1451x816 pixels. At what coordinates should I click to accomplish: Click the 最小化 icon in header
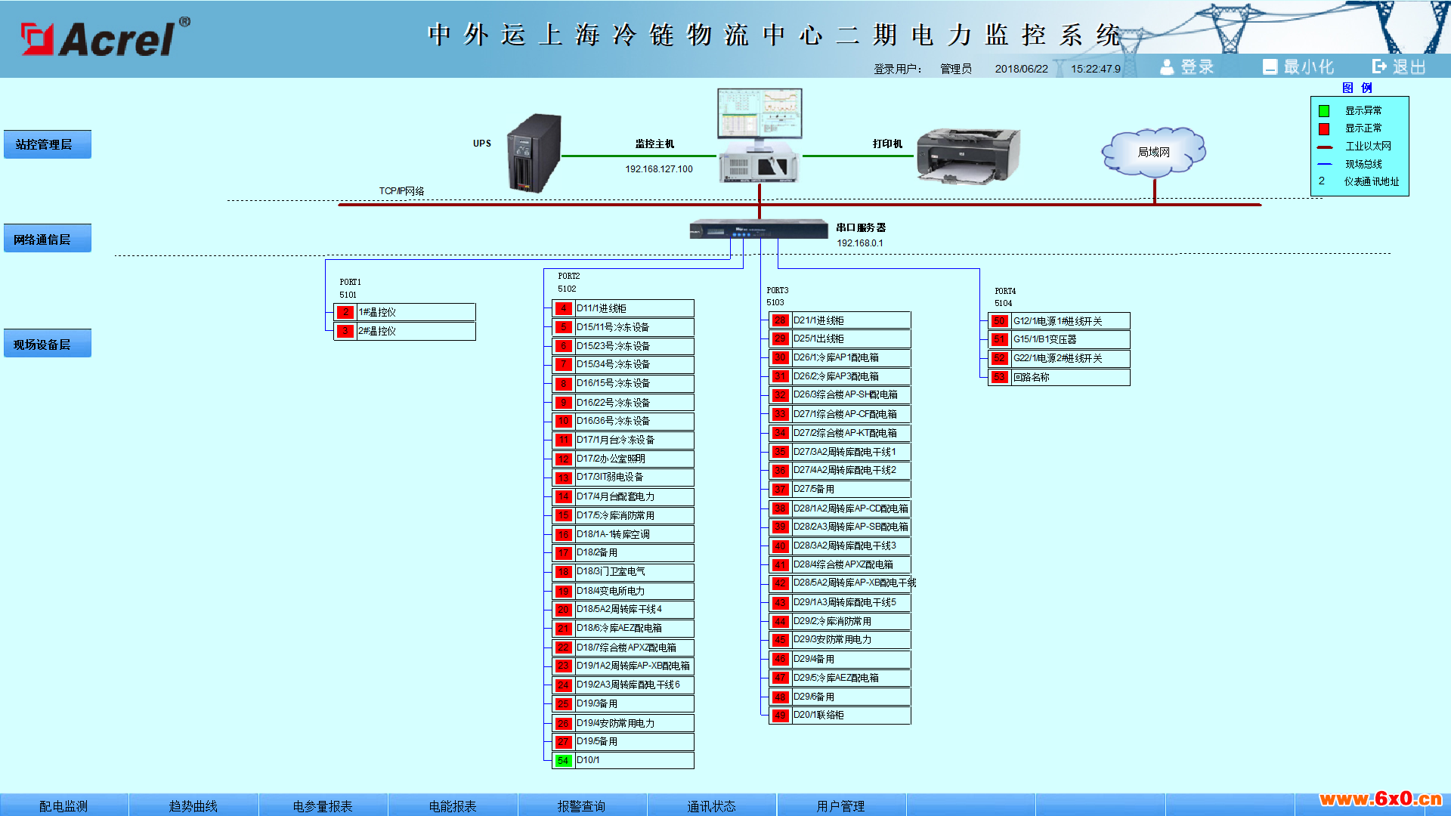tap(1270, 67)
